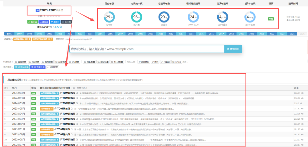
Task: Click the 查外链 green button
Action: click(33, 22)
